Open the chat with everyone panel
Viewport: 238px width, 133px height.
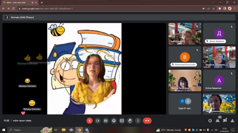225,121
